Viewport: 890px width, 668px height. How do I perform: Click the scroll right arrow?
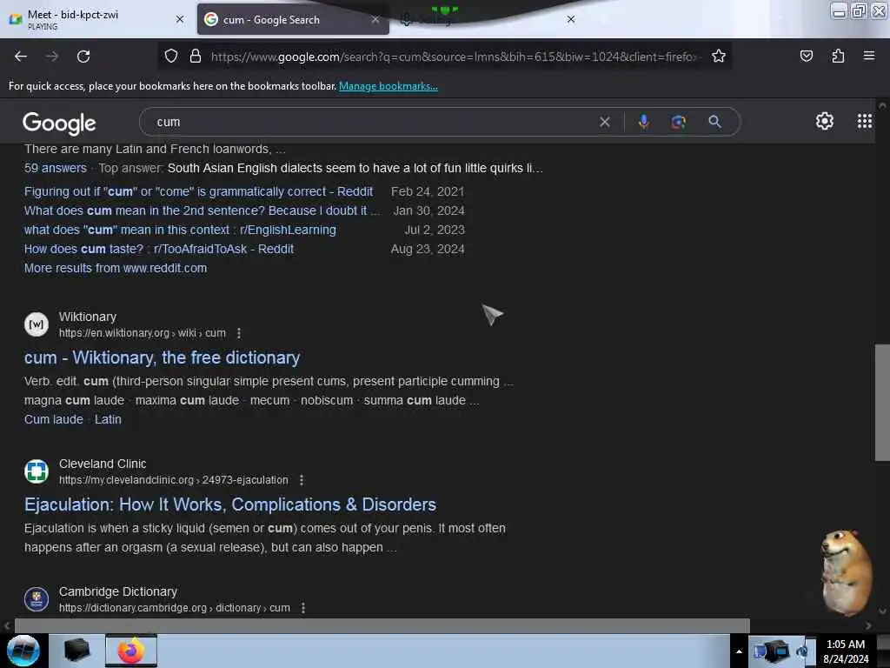tap(868, 625)
